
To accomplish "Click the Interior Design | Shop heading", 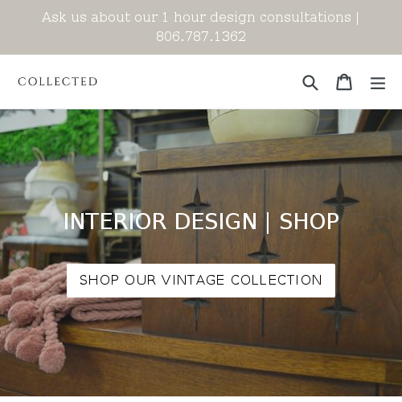I will coord(201,221).
